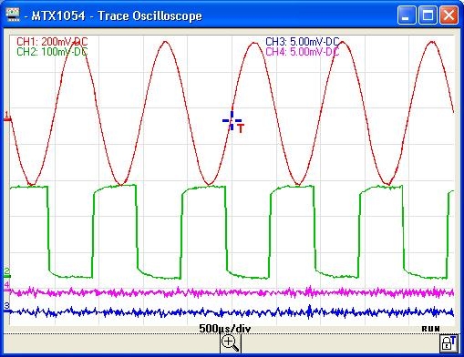Select the CH3 ground level marker
Screen dimensions: 464x357
point(6,308)
